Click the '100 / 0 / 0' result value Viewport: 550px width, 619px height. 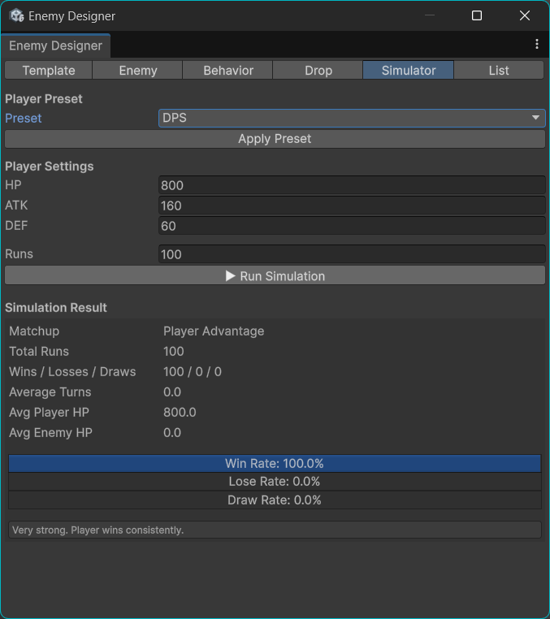[193, 372]
